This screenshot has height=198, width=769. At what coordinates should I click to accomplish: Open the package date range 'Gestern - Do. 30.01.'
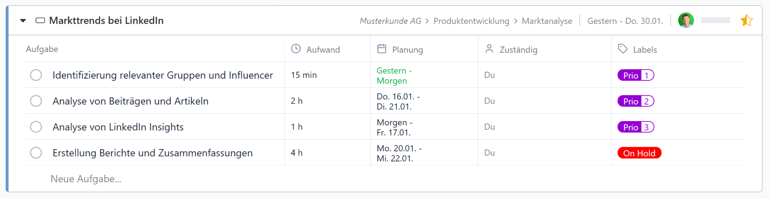(625, 21)
